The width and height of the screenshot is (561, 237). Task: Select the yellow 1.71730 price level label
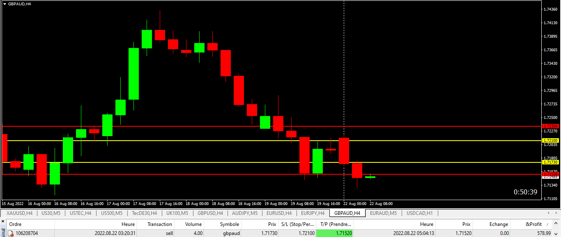(550, 162)
